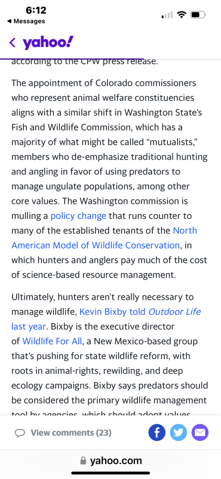
Task: Open "Kevin Bixby told Outdoor Life" link
Action: [x=140, y=312]
